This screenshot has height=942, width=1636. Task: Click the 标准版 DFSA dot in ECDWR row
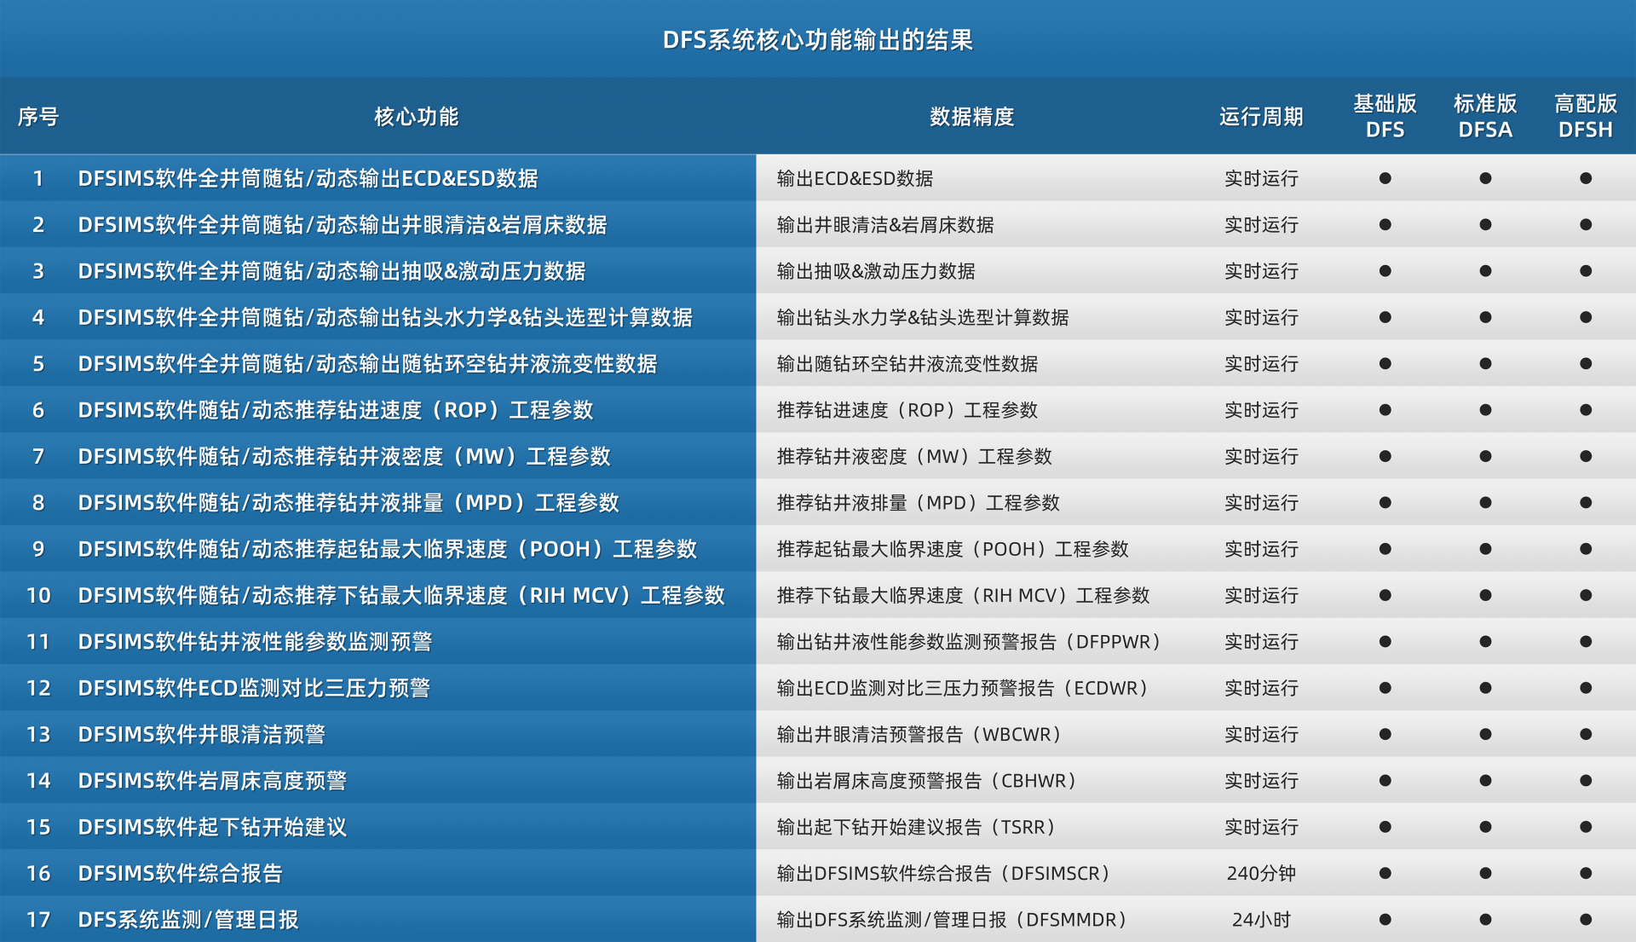1485,688
